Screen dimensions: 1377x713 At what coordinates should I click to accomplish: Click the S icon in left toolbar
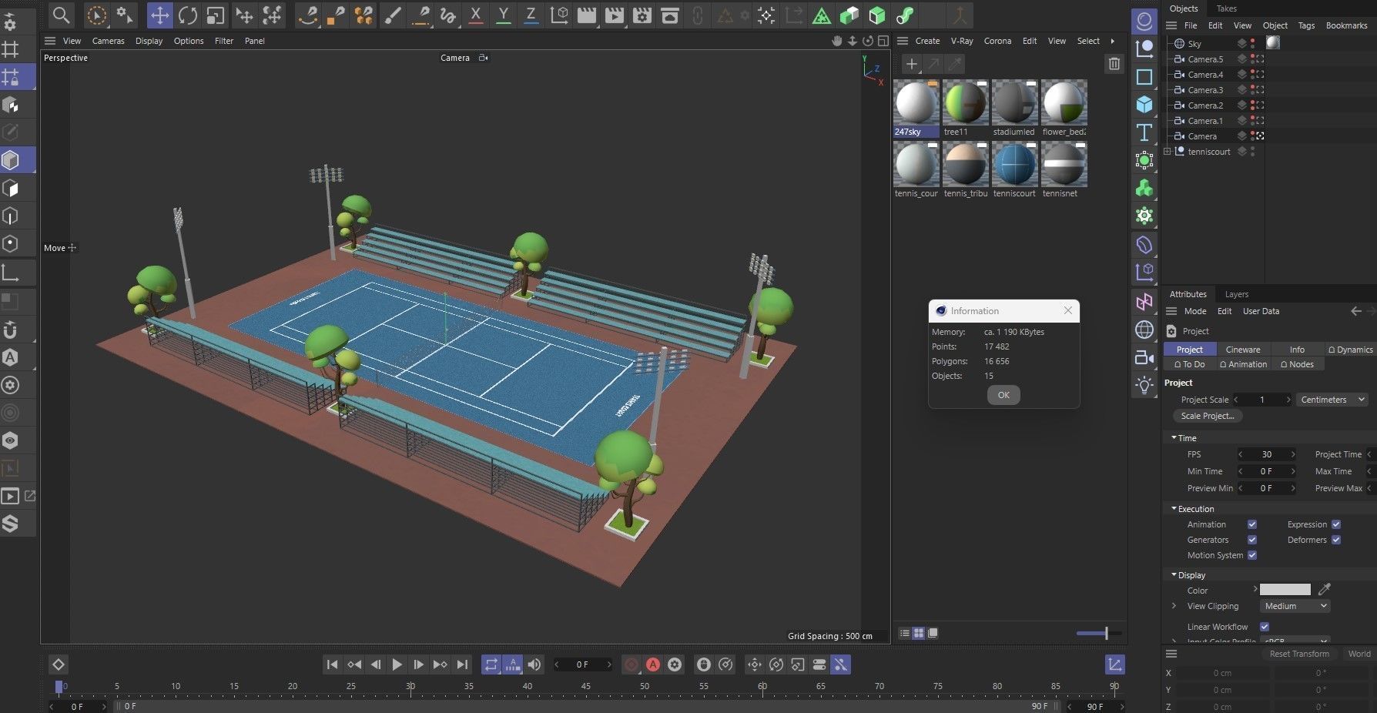[x=10, y=524]
